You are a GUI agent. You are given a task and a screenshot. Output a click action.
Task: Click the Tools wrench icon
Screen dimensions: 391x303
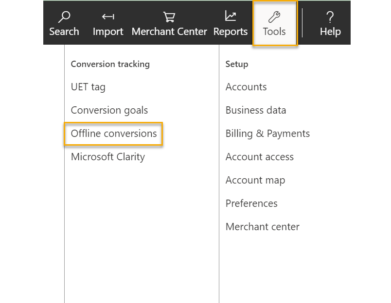275,17
